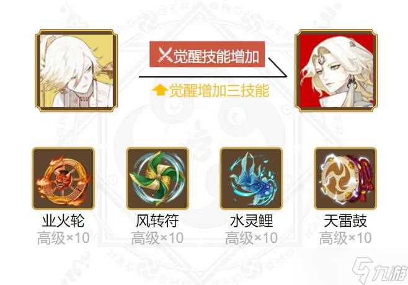The width and height of the screenshot is (408, 285).
Task: Click the awakened character portrait on red background
Action: (336, 71)
